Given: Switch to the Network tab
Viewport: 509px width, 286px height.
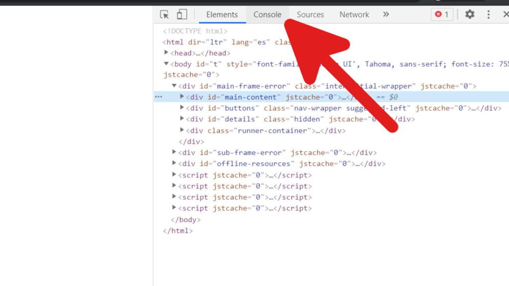Looking at the screenshot, I should [353, 14].
